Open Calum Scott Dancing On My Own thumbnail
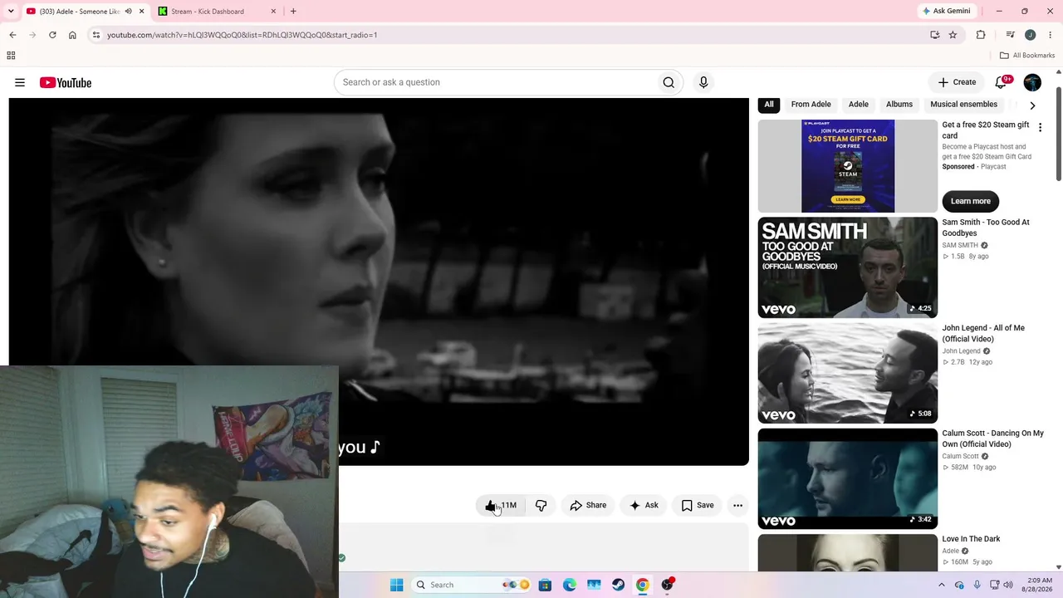Image resolution: width=1063 pixels, height=598 pixels. (848, 478)
